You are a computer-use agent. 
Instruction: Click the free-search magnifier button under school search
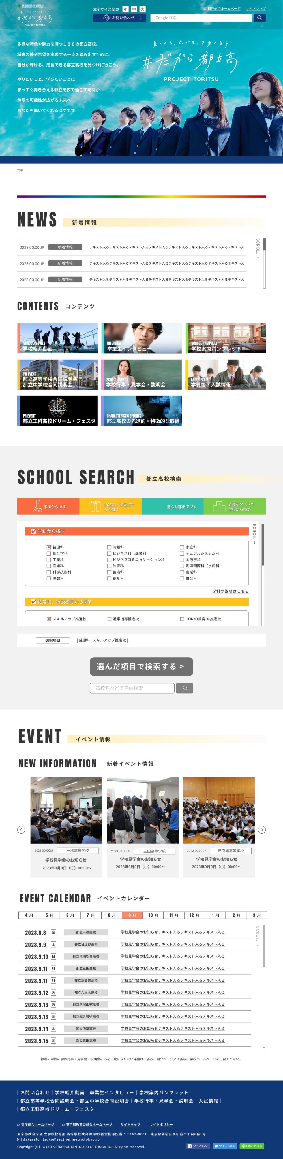185,688
